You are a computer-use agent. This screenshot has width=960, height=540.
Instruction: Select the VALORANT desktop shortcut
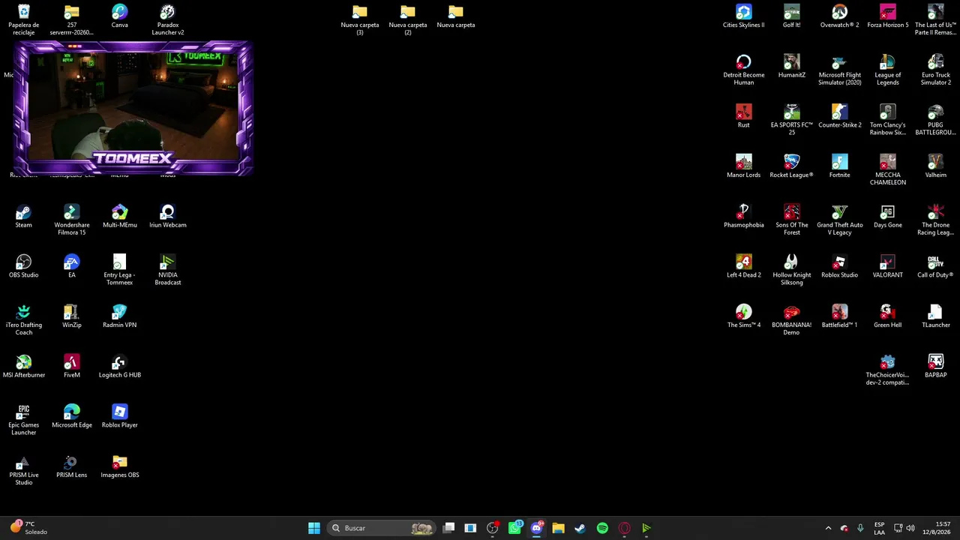coord(888,266)
